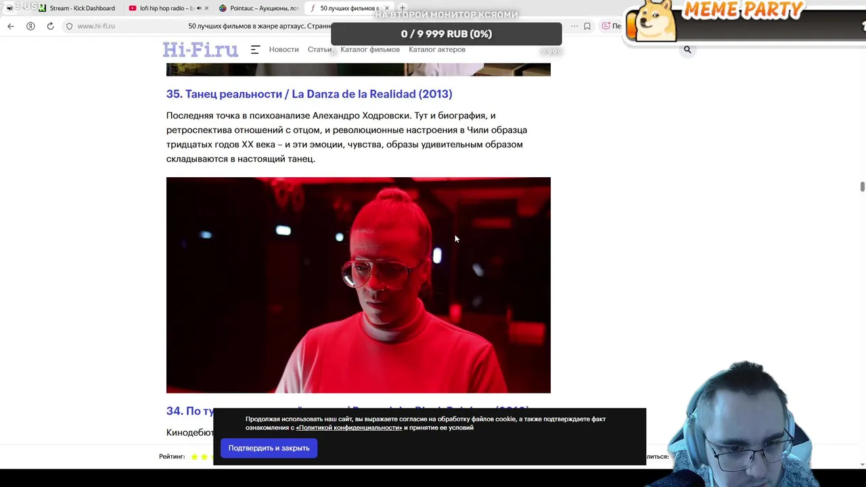Screen dimensions: 866x487
Task: Open the three-dots page menu in address bar
Action: 574,26
